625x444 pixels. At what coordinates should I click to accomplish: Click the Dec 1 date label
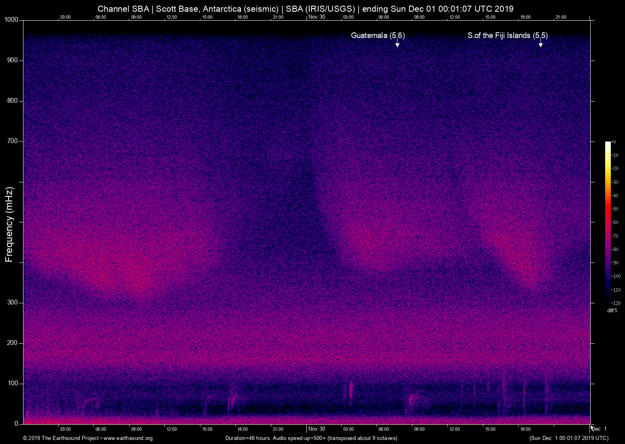[599, 429]
